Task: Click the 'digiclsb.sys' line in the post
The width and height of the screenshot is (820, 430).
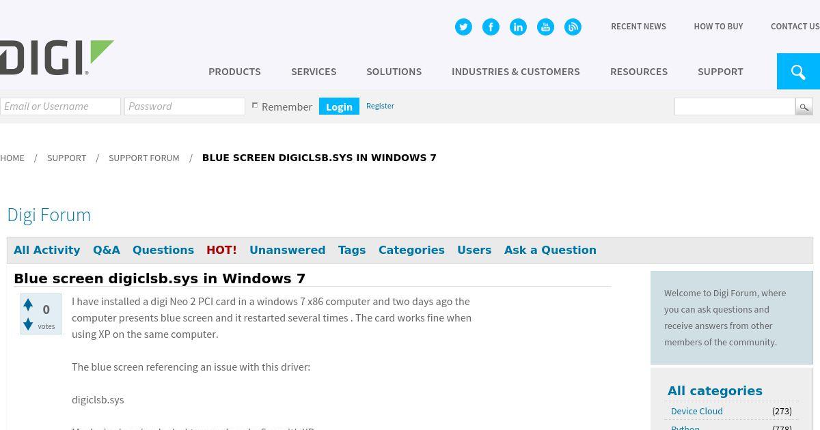Action: click(x=98, y=400)
